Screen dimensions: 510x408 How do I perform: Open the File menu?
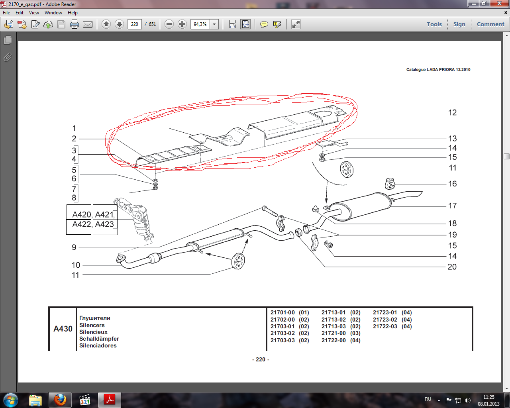6,13
